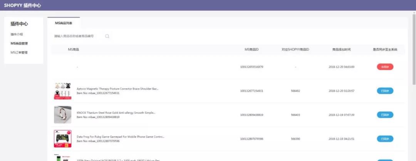416x161 pixels.
Task: Click blue sync button for product 566492
Action: coord(385,91)
